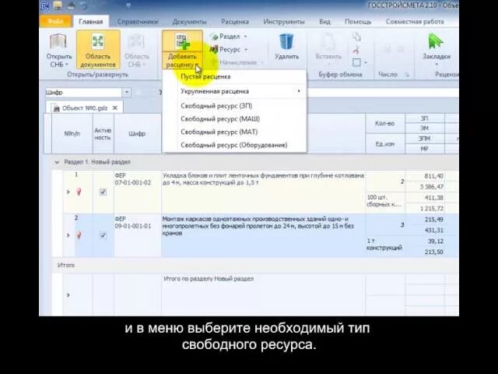Open the Шифр combo box dropdown arrow

click(126, 93)
